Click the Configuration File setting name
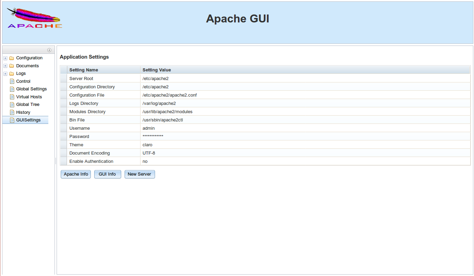Viewport: 474px width, 276px height. [x=87, y=95]
